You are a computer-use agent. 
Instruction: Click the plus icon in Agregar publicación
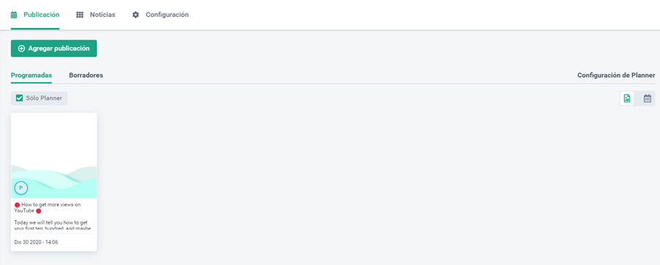tap(21, 48)
